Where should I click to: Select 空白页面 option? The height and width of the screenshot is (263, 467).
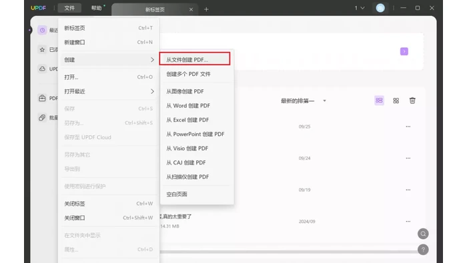click(x=197, y=194)
